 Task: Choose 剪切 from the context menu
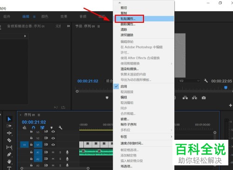[x=144, y=8]
